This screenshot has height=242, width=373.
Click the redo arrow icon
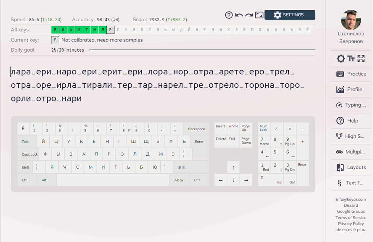coord(249,15)
